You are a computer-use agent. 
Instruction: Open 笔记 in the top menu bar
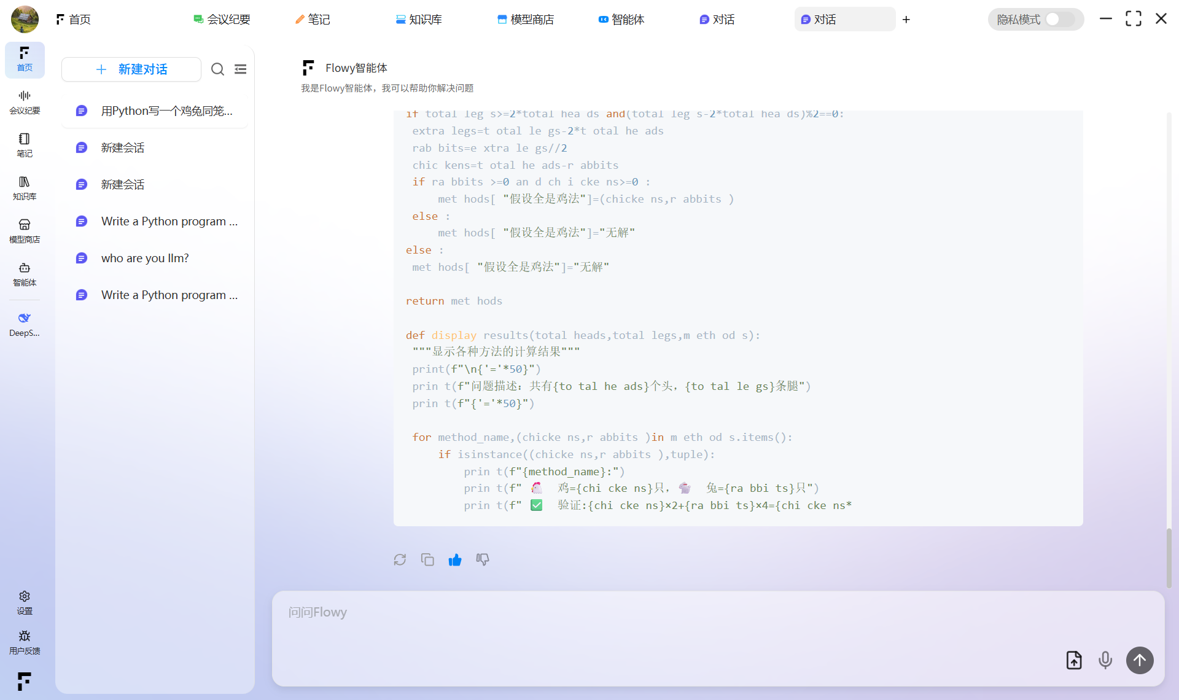[x=312, y=19]
